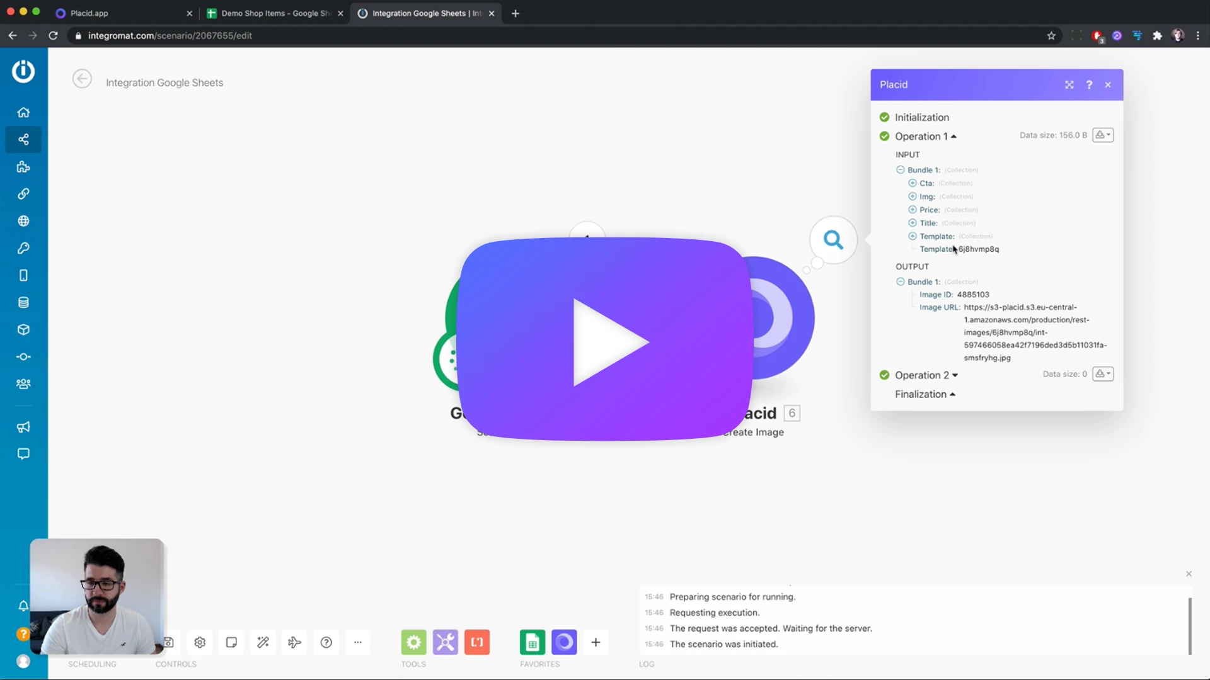Open the Scenarios share icon in sidebar
The image size is (1210, 680).
(x=23, y=139)
